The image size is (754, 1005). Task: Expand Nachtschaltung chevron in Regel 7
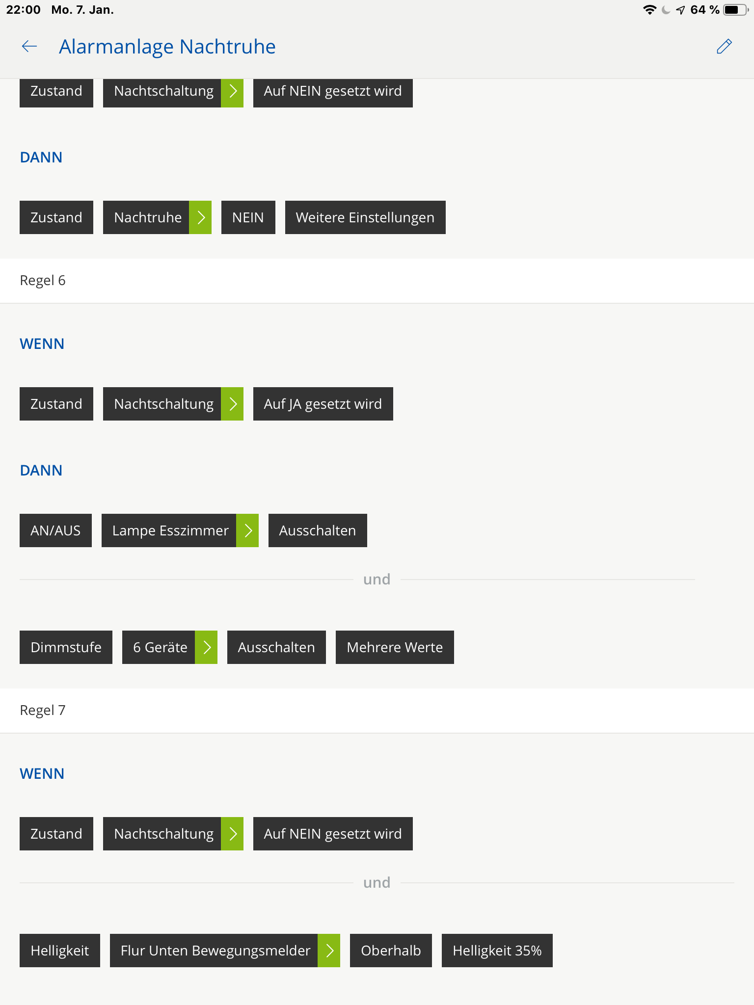tap(232, 834)
